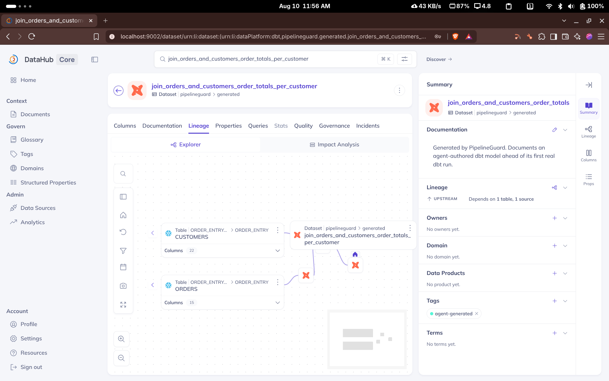Viewport: 609px width, 381px height.
Task: Zoom in on the lineage graph
Action: pos(121,339)
